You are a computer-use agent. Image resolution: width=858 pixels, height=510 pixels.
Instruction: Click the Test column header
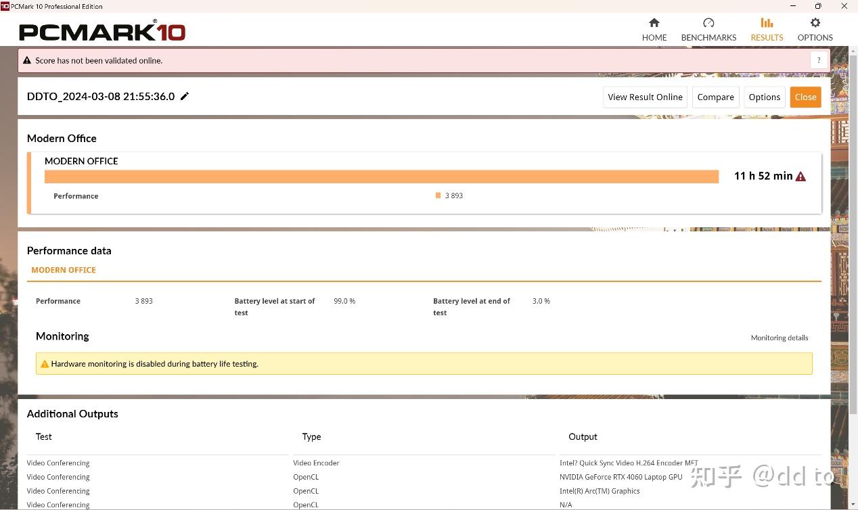(44, 436)
